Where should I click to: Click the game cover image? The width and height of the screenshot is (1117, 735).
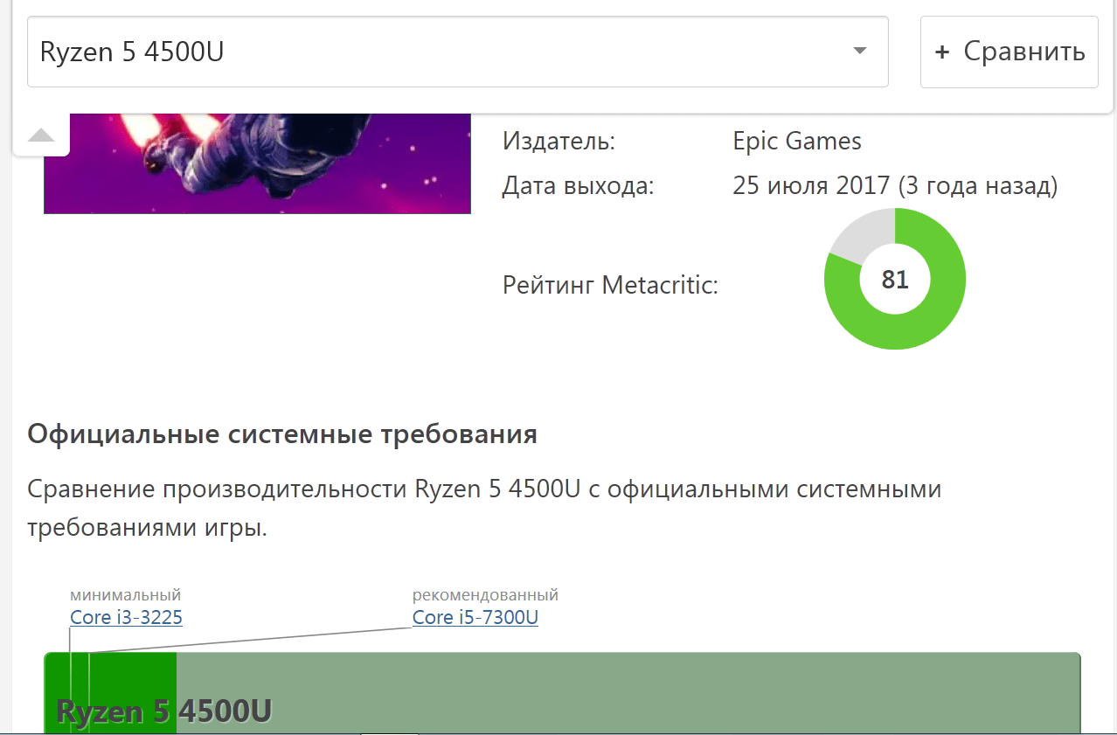pos(257,163)
